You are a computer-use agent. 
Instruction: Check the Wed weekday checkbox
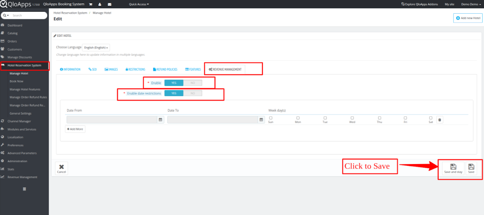[352, 118]
